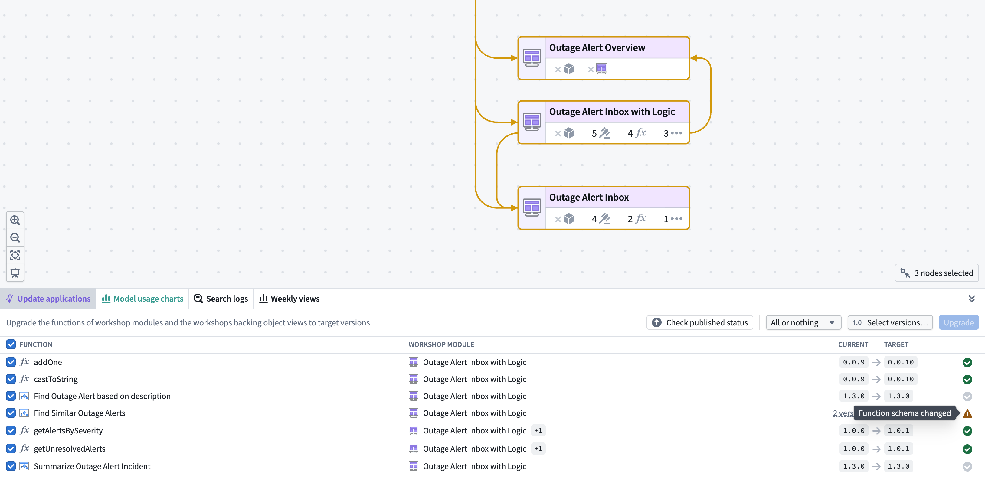Screen dimensions: 985x493
Task: Uncheck Find Outage Alert based on description checkbox
Action: [x=11, y=396]
